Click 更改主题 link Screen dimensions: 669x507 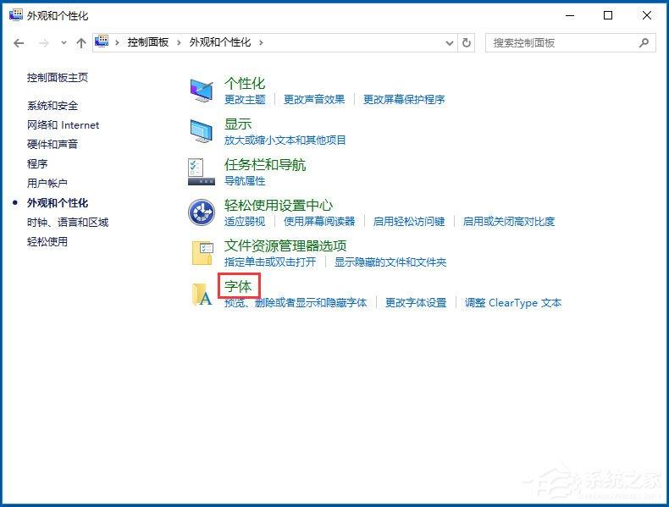[x=245, y=100]
